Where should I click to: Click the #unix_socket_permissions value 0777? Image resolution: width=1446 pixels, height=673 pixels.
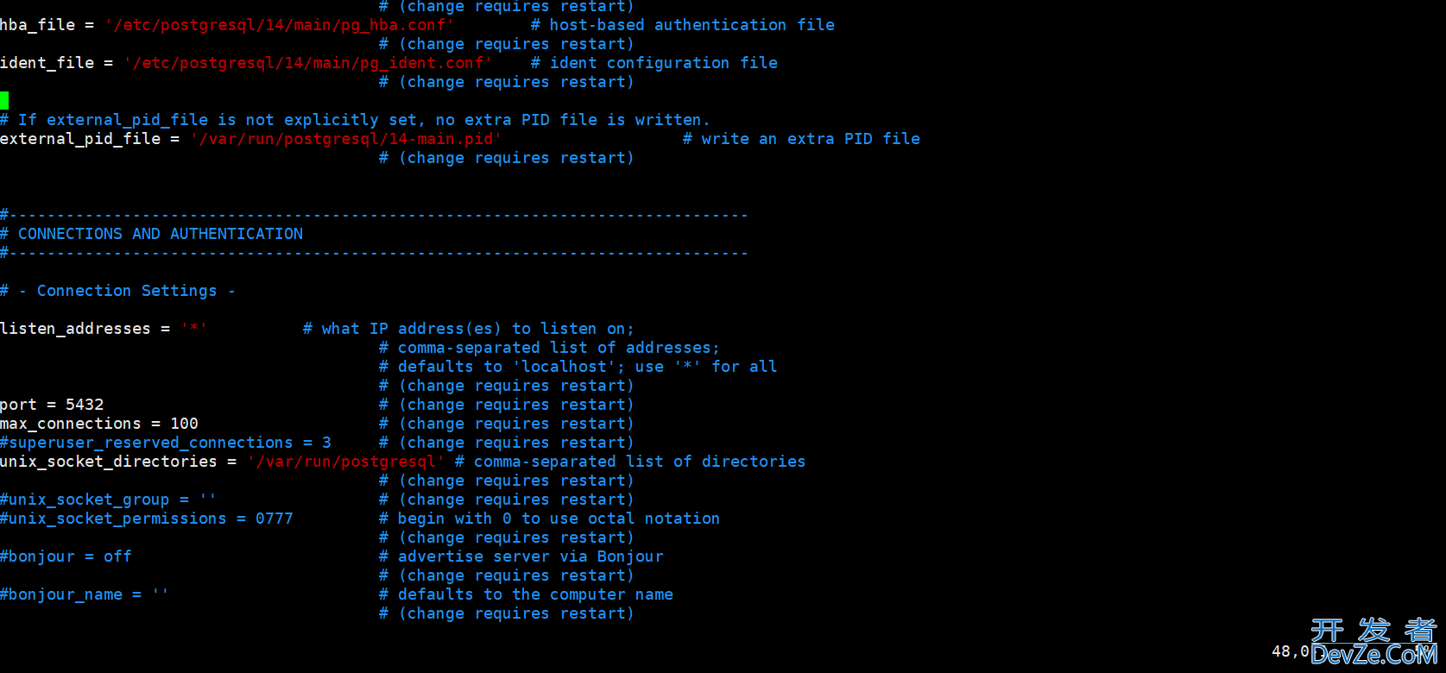coord(275,519)
